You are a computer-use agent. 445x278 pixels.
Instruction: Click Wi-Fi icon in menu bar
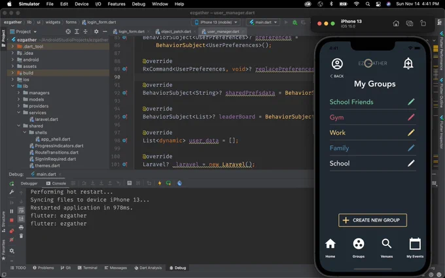point(357,4)
